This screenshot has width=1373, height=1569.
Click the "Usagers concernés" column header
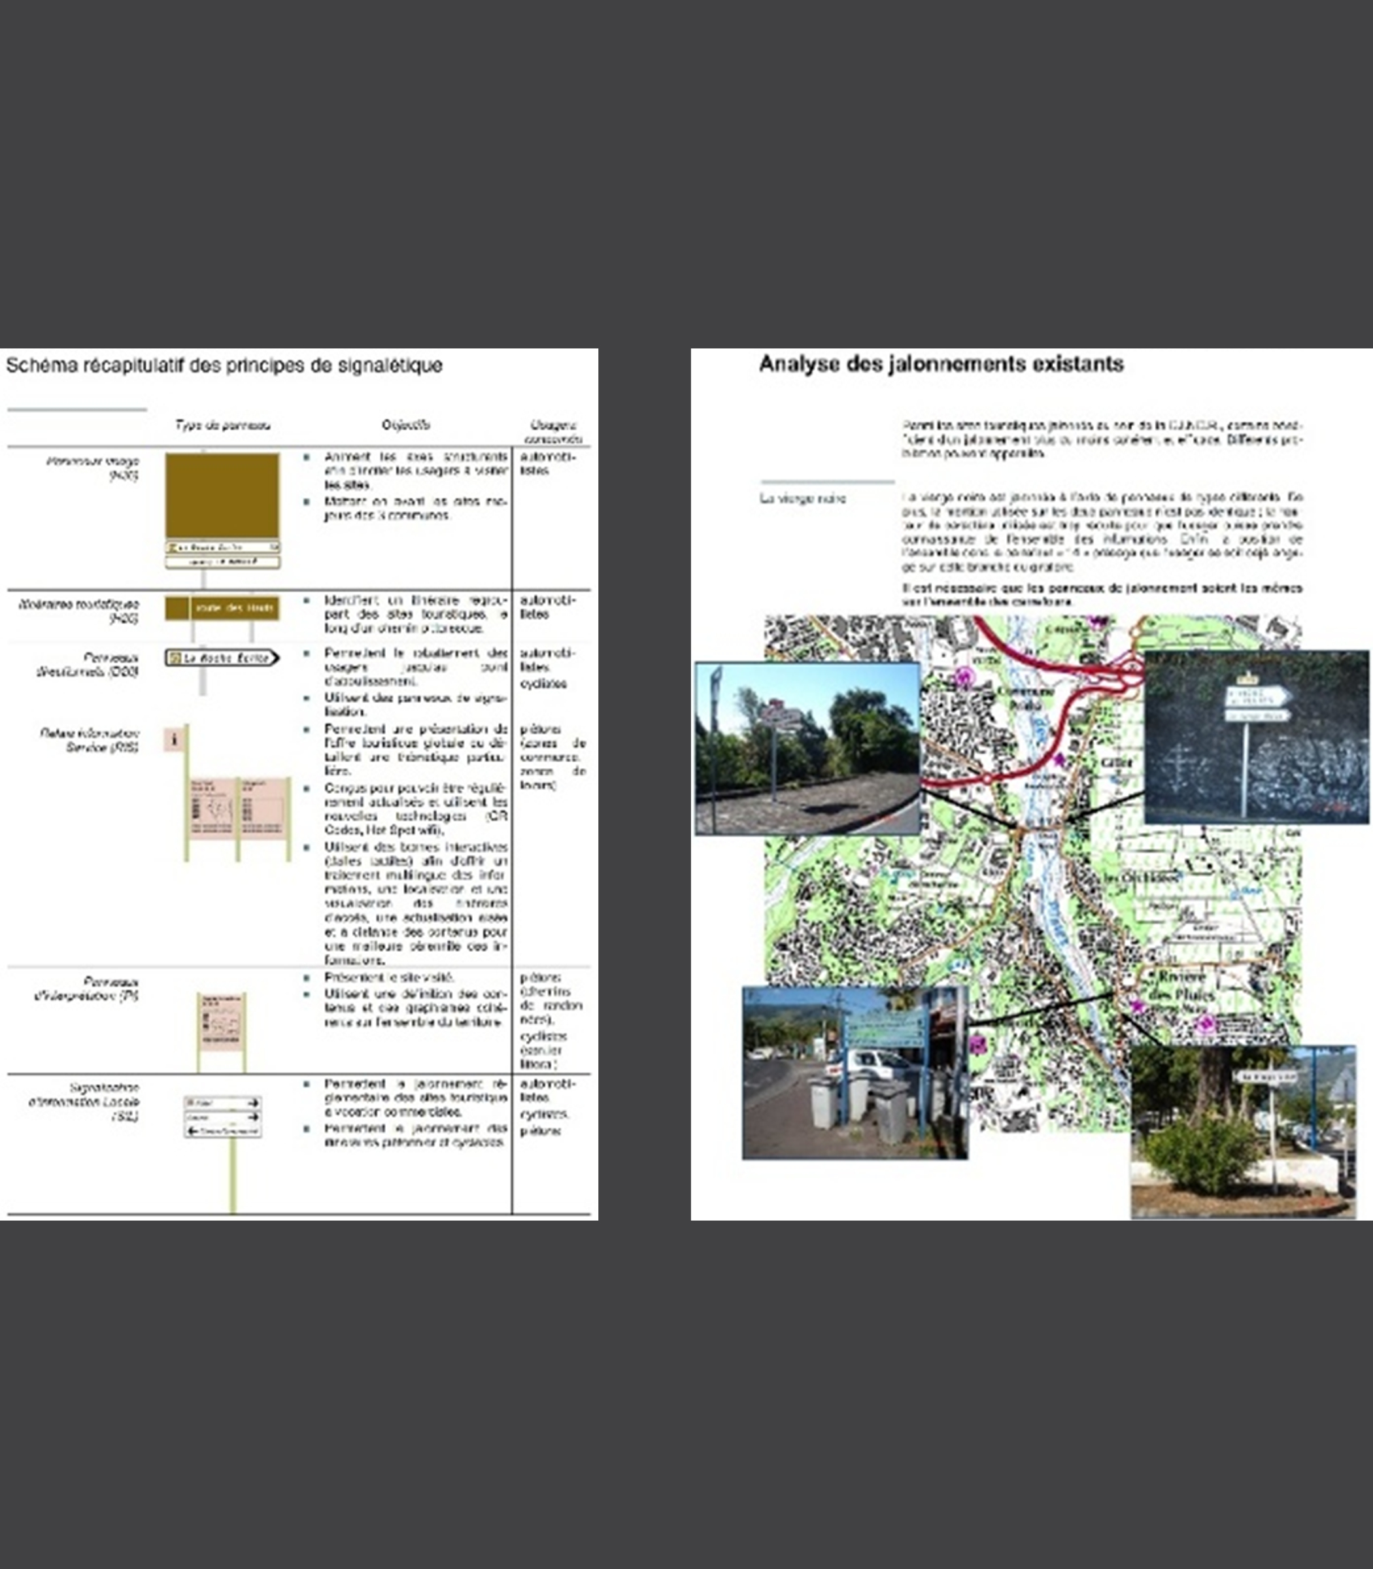point(553,431)
